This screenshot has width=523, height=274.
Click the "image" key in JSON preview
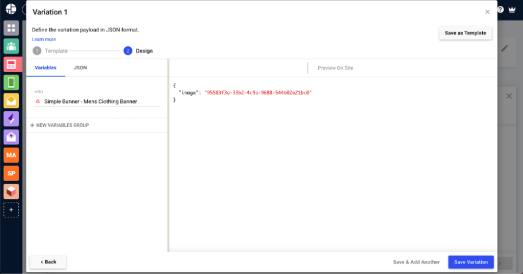click(189, 93)
